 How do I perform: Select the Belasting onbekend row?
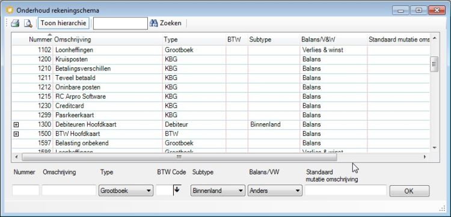221,143
